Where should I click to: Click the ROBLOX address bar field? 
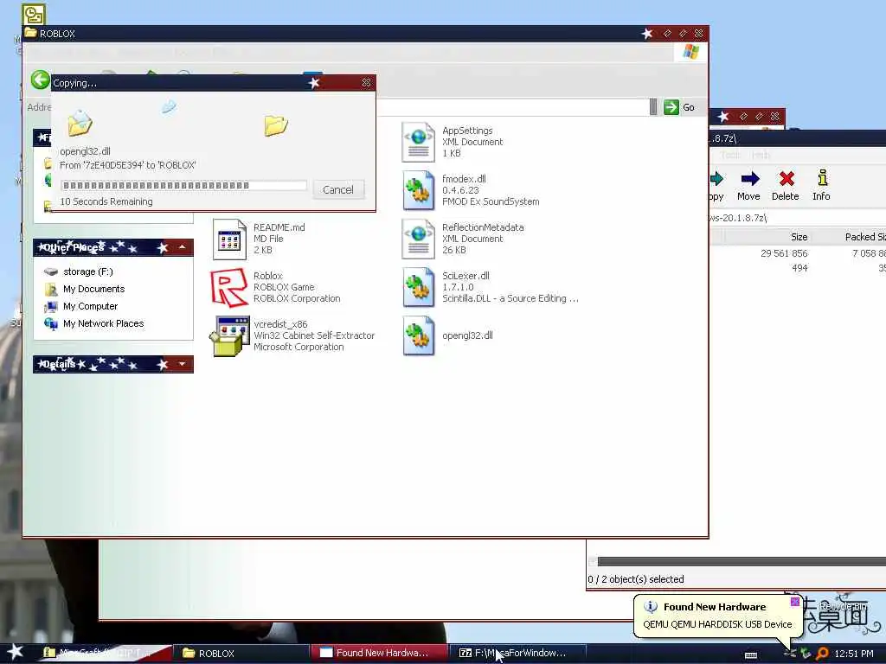(x=511, y=107)
